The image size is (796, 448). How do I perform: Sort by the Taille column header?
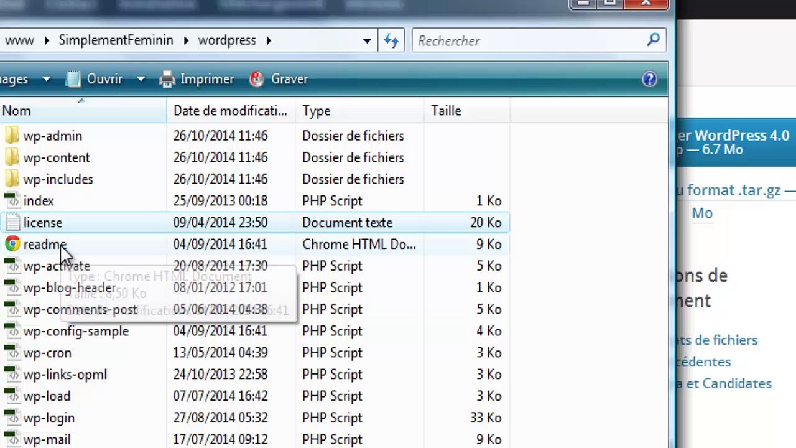pyautogui.click(x=467, y=111)
